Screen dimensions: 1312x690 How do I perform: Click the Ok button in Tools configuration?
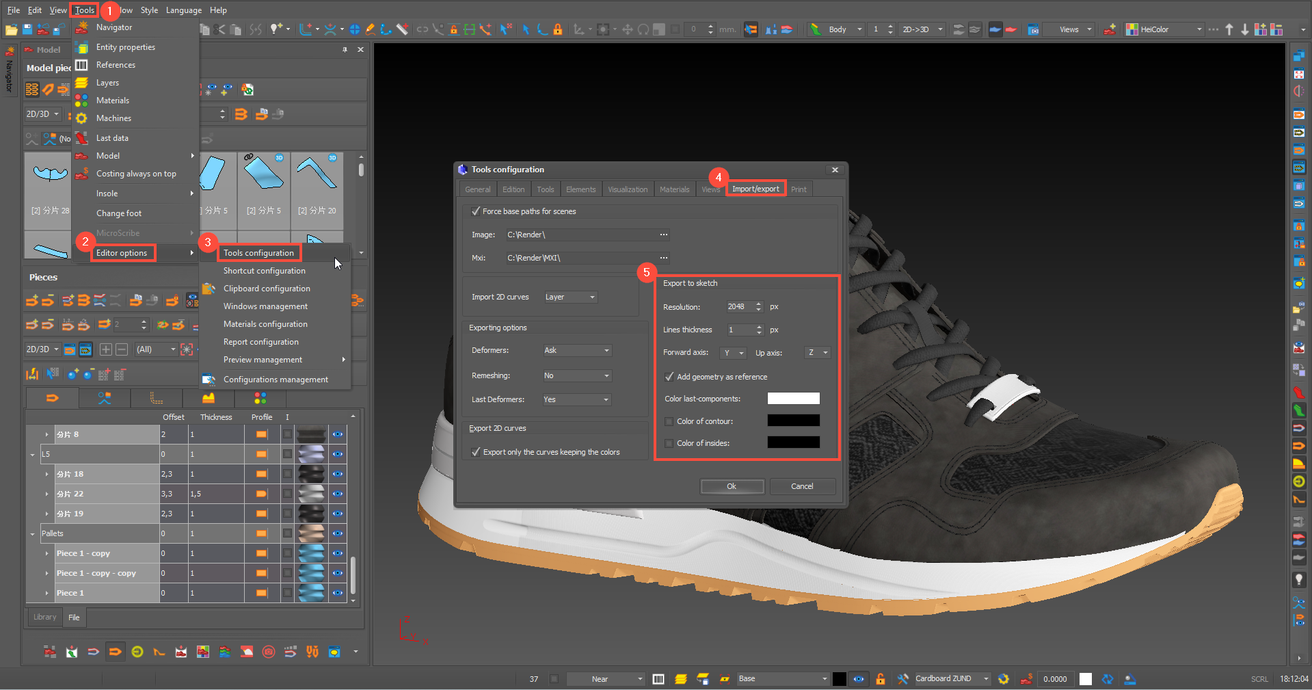(732, 486)
